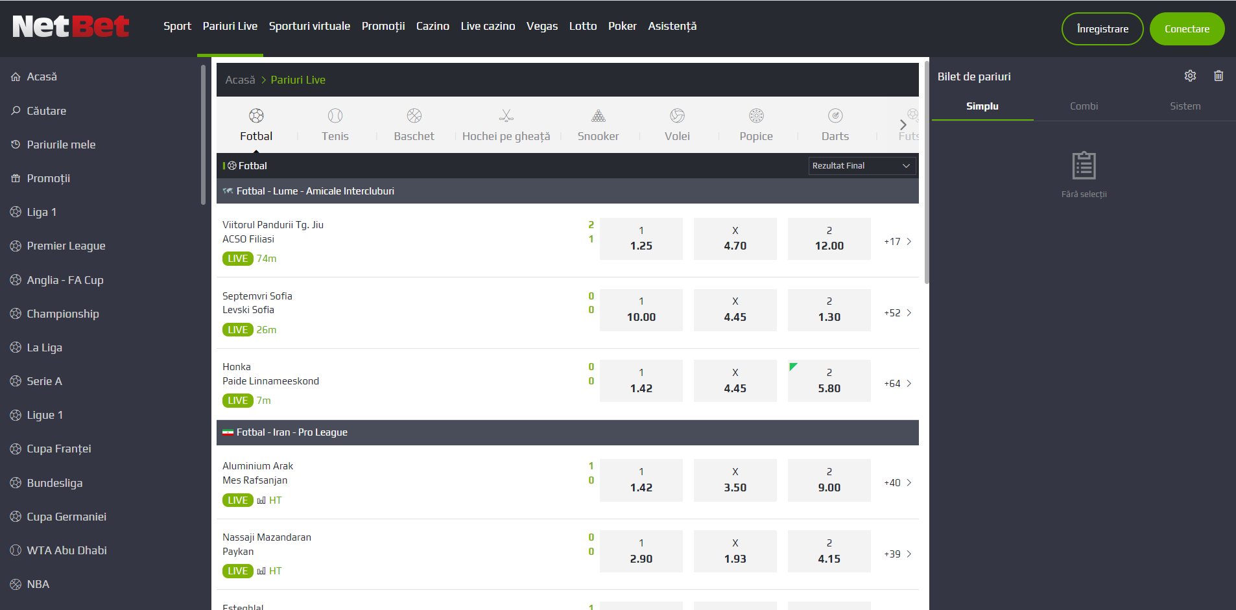Open Cupa Germaniei in sidebar
This screenshot has width=1236, height=610.
pyautogui.click(x=66, y=517)
